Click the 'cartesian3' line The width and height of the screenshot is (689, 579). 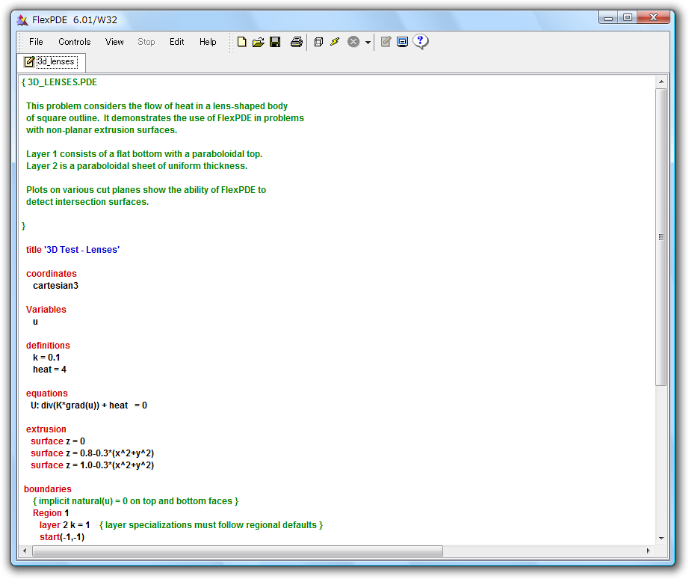click(55, 286)
